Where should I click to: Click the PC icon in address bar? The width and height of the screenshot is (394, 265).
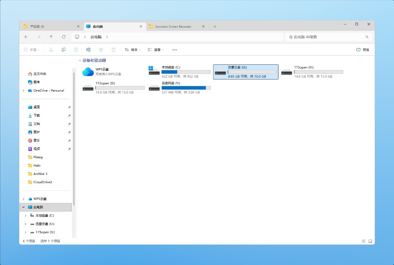(77, 37)
